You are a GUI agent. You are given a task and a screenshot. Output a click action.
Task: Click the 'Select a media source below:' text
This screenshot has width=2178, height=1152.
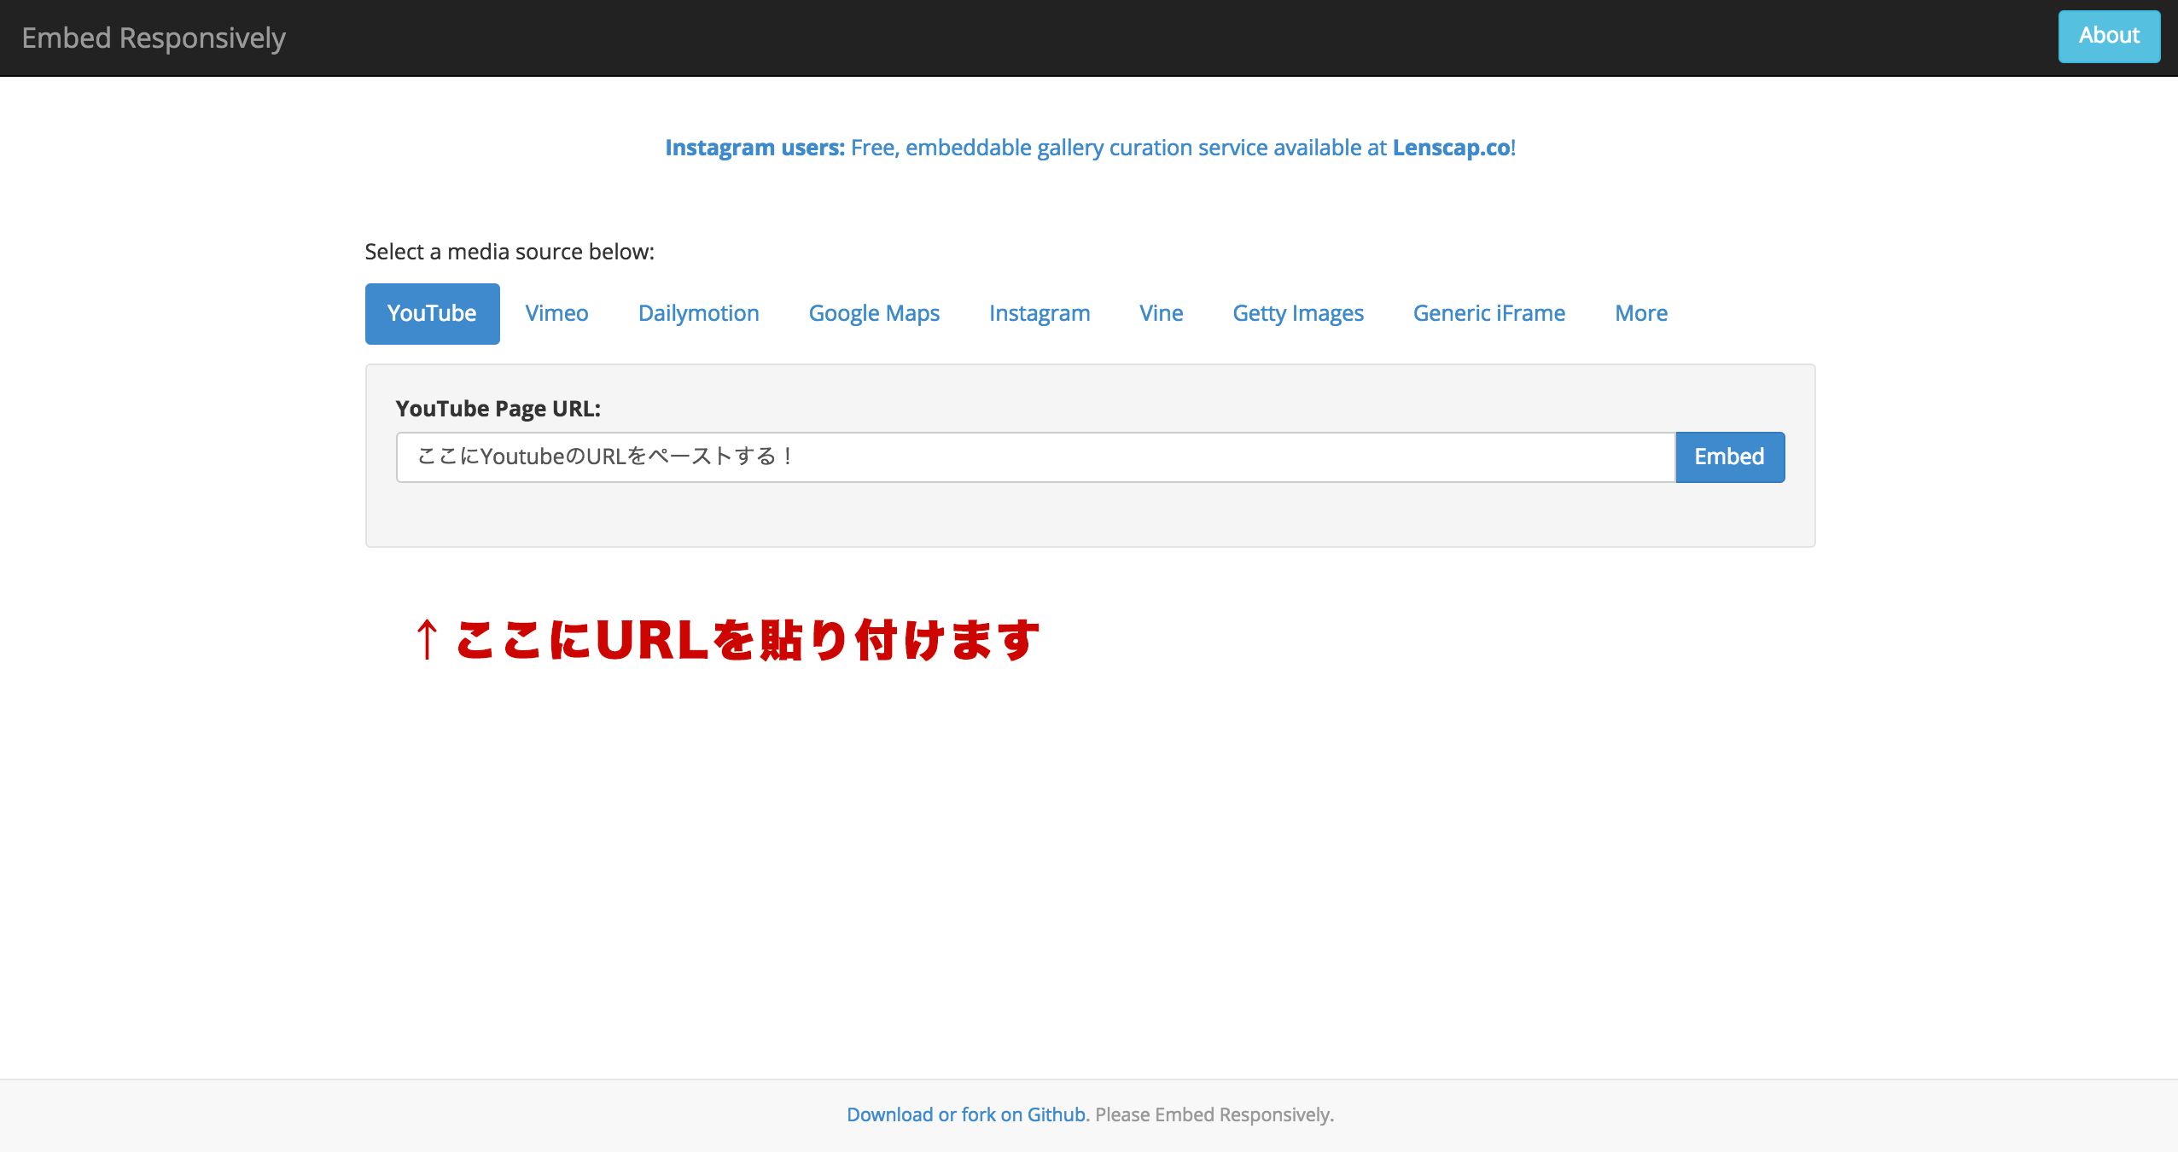pyautogui.click(x=510, y=252)
